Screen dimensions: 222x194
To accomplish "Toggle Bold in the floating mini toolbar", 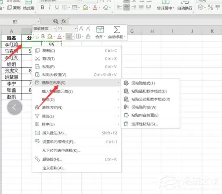I will click(x=43, y=36).
